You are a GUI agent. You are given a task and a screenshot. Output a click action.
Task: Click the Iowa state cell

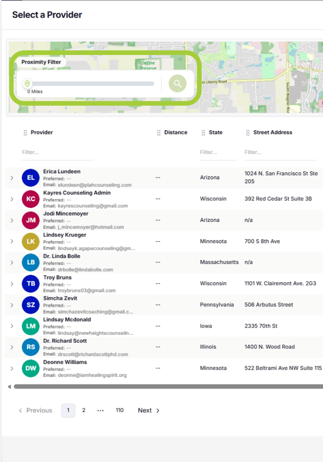click(206, 326)
